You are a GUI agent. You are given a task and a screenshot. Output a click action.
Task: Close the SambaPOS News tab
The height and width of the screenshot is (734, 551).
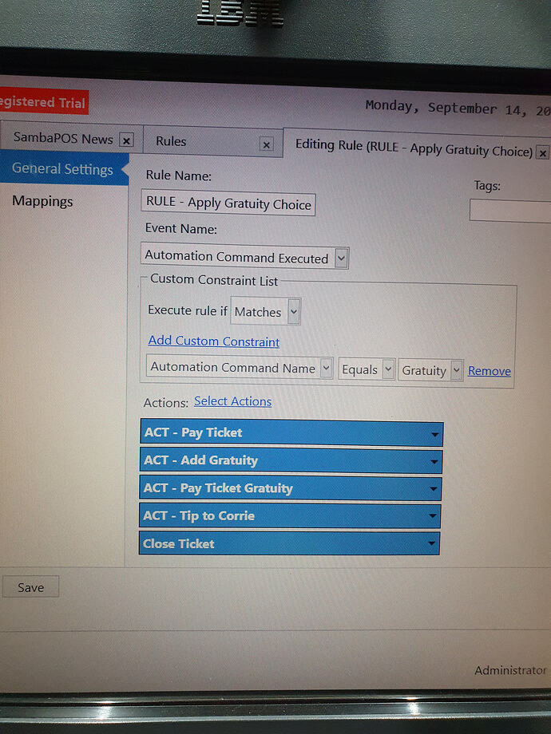[x=126, y=140]
